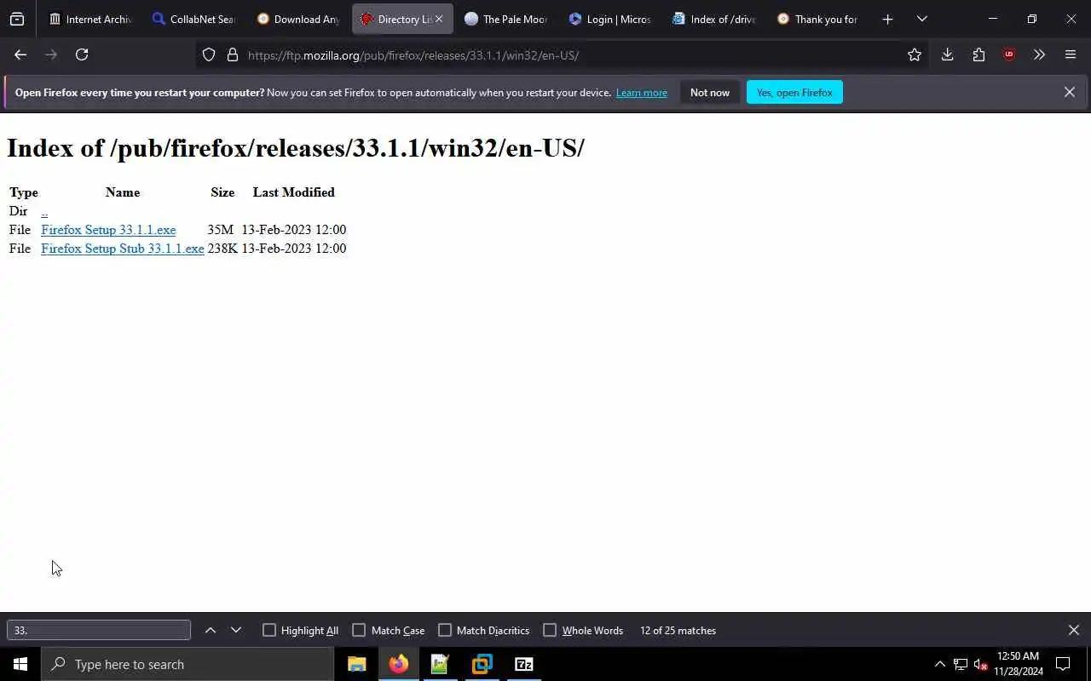The height and width of the screenshot is (681, 1091).
Task: Click the find bar search field
Action: 99,630
